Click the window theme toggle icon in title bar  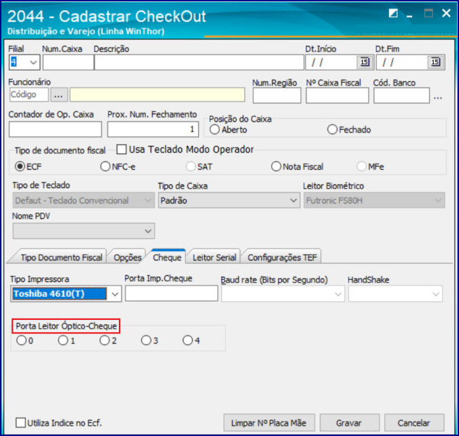393,13
